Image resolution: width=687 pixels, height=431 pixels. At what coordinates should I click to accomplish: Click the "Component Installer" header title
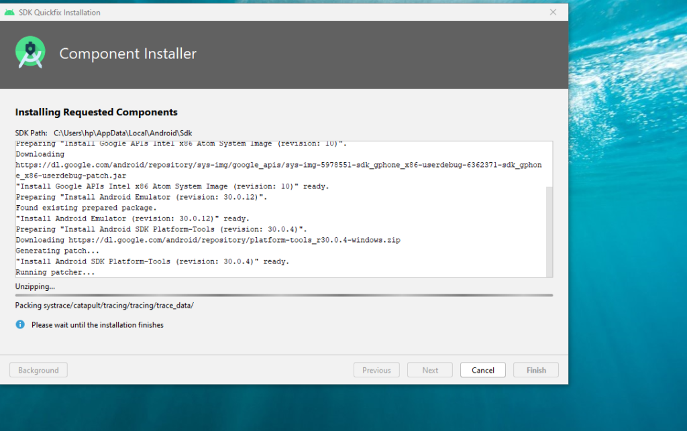(x=127, y=54)
